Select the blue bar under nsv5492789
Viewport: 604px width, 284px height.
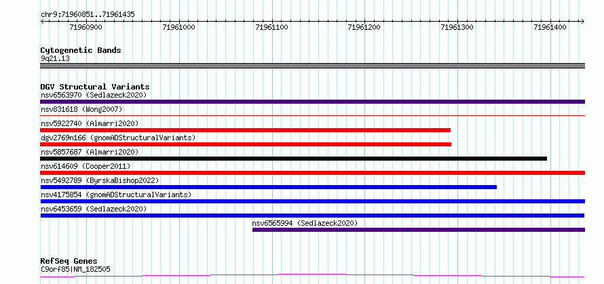[269, 187]
